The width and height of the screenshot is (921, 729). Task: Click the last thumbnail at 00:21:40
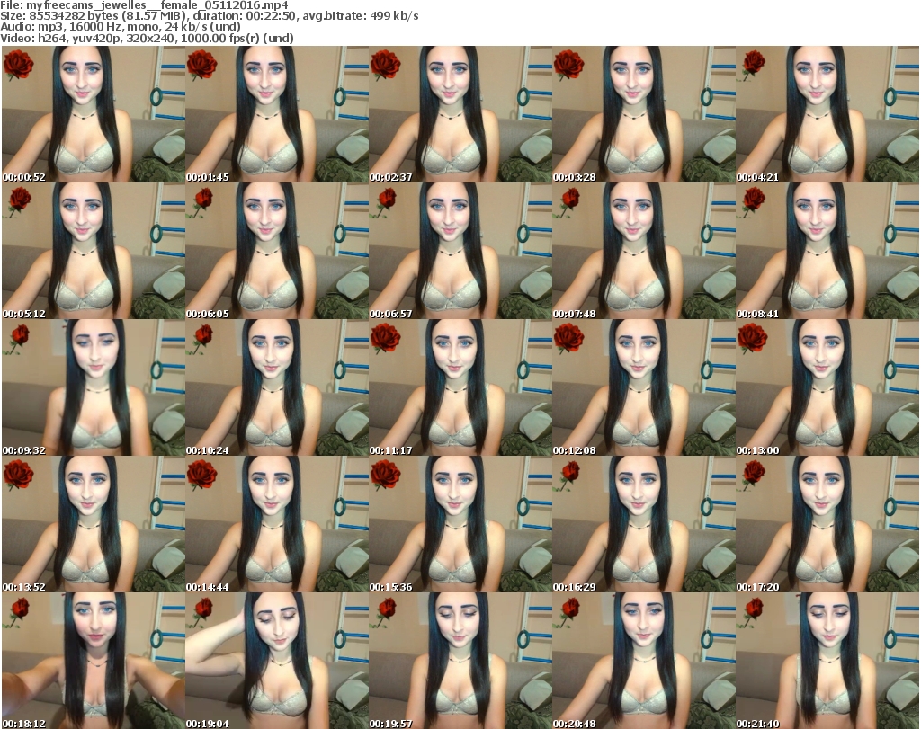[x=827, y=661]
